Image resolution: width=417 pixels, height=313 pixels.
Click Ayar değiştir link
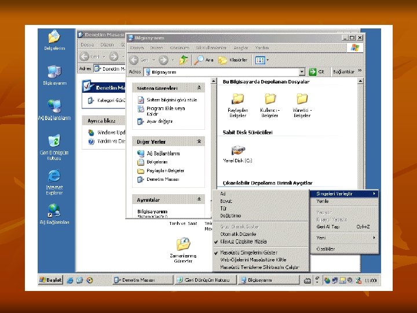pyautogui.click(x=160, y=121)
